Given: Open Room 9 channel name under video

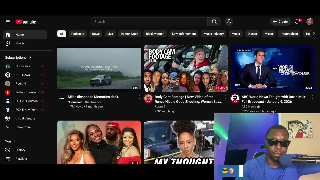Looking at the screenshot, I should tap(160, 107).
